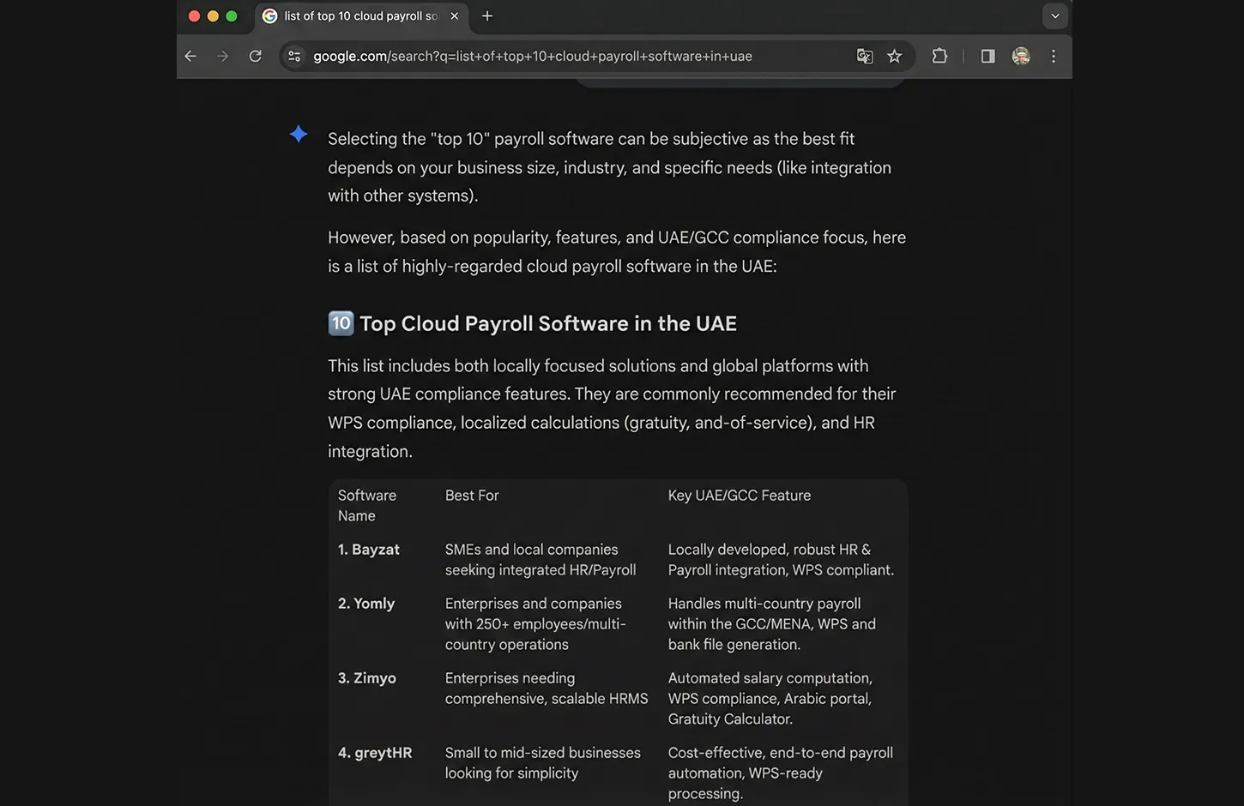Screen dimensions: 1244x806
Task: Click the Google Translate icon
Action: 865,57
